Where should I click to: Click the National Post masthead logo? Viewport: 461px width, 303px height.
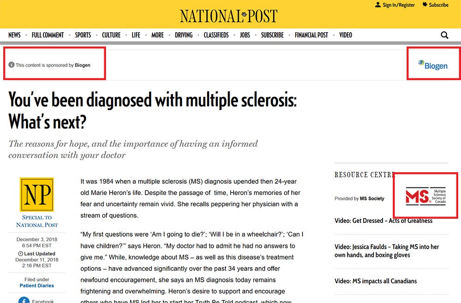[x=229, y=16]
